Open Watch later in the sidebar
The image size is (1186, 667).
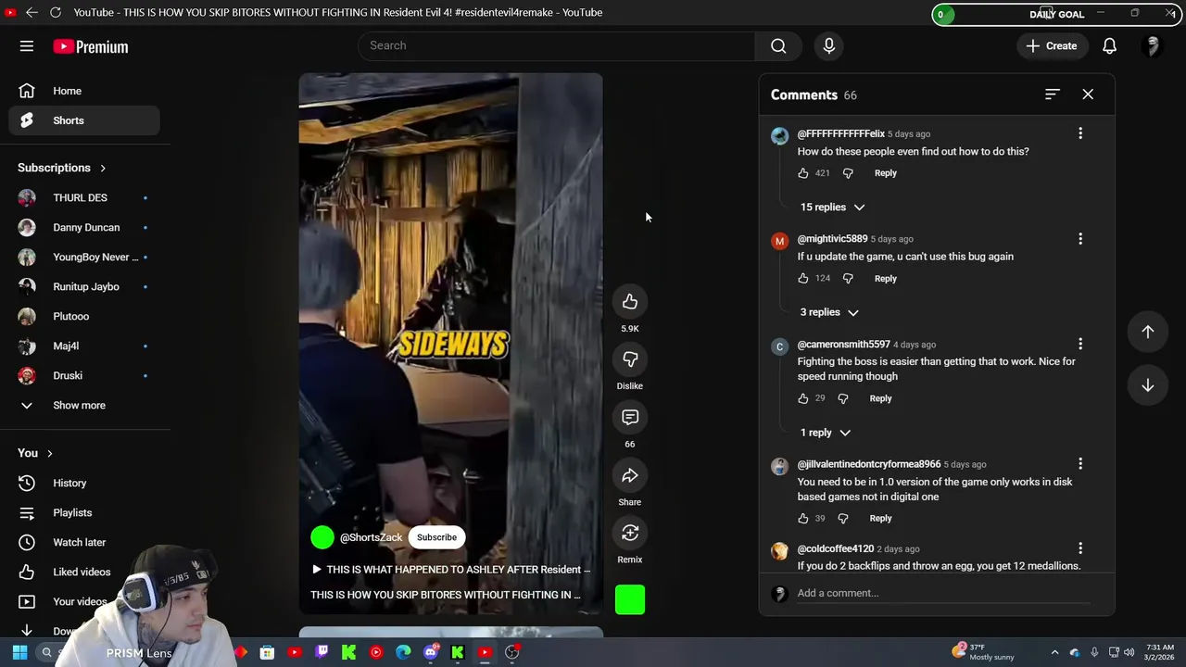point(83,542)
